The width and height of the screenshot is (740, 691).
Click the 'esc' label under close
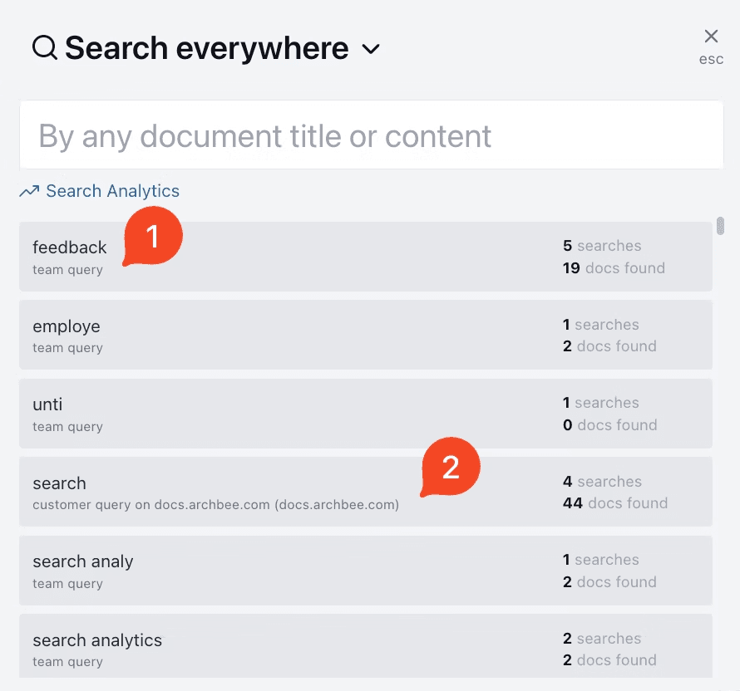tap(711, 60)
